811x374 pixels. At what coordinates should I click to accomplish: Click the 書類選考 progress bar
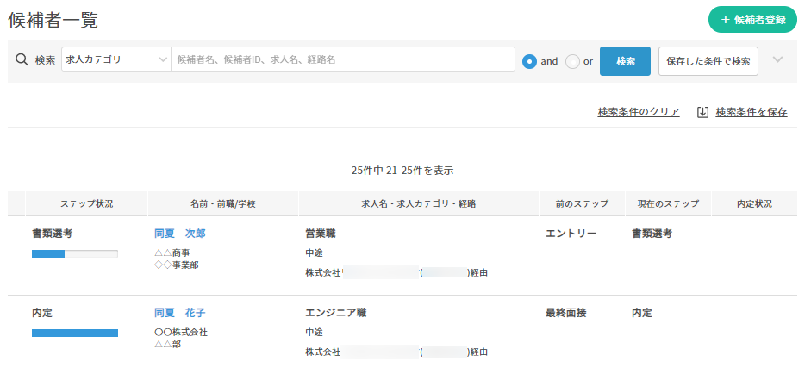click(74, 253)
